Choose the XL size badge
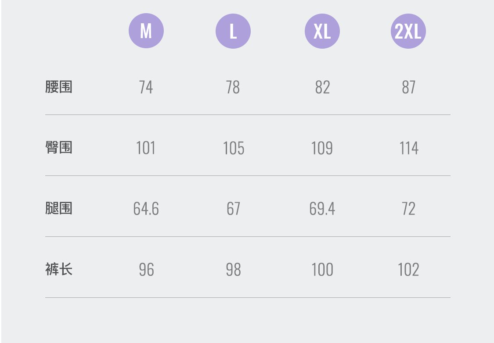Screen dimensions: 494x343 [322, 31]
